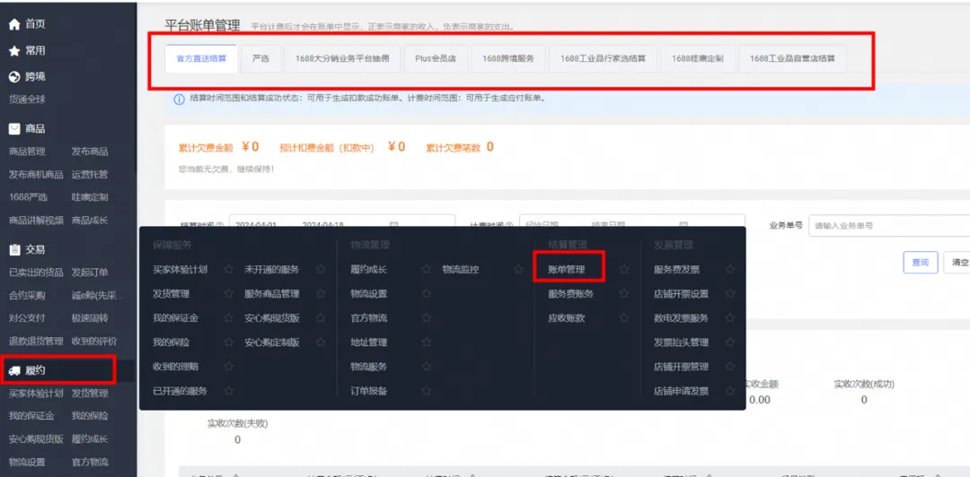Screen dimensions: 970x477
Task: Open 应收账款 from the flyout menu
Action: (x=566, y=318)
